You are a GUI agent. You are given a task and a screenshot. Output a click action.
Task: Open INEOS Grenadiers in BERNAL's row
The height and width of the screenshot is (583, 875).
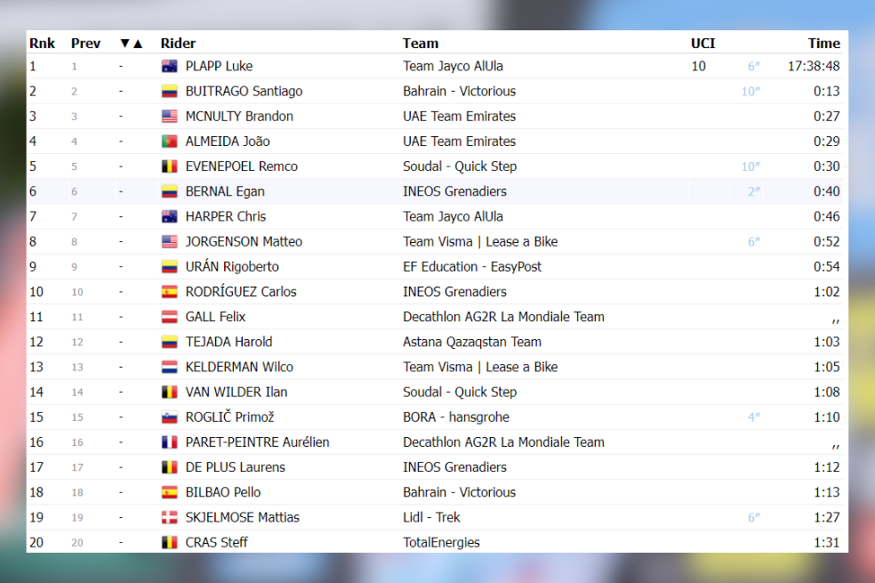pyautogui.click(x=454, y=191)
